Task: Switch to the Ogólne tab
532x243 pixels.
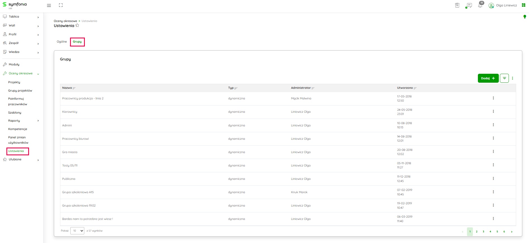Action: pos(62,42)
